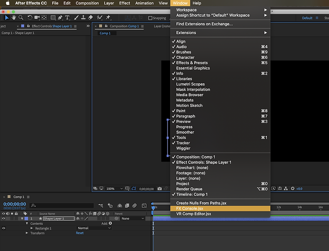329x251 pixels.
Task: Select the Selection arrow tool
Action: tap(7, 18)
